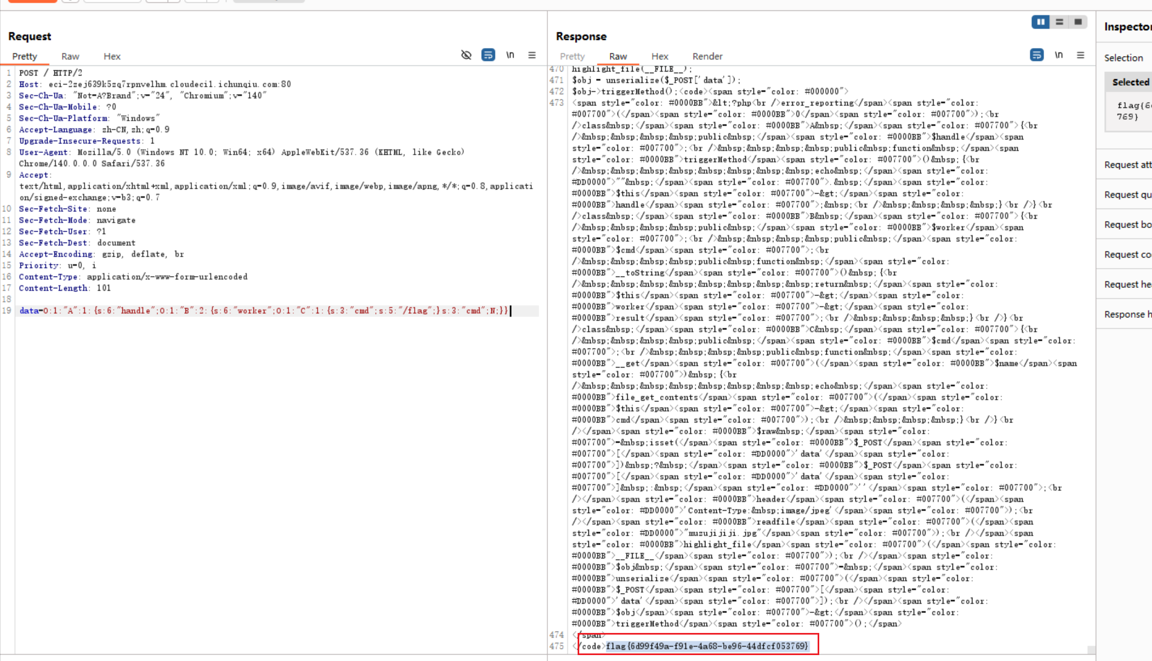
Task: Select side-by-side split layout icon
Action: [x=1040, y=22]
